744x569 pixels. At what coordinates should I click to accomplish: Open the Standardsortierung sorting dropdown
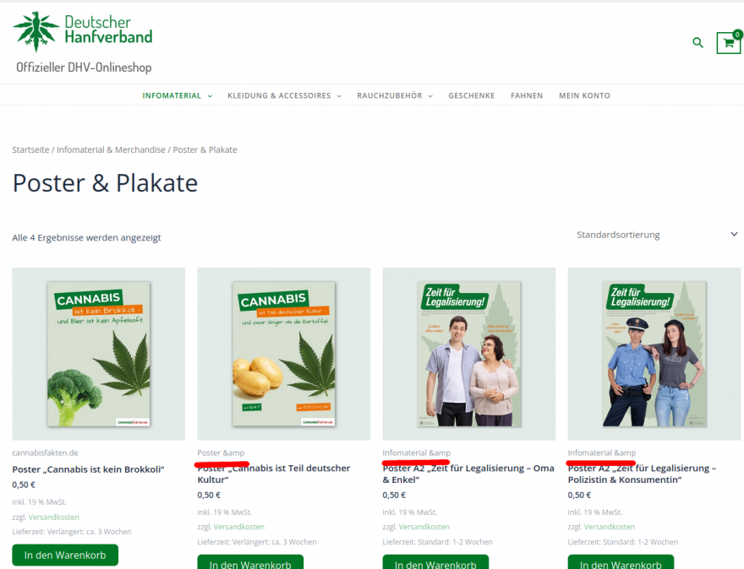point(657,235)
